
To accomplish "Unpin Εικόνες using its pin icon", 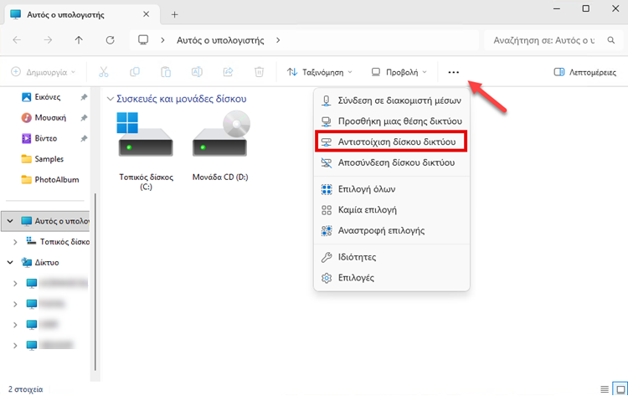I will coord(84,97).
